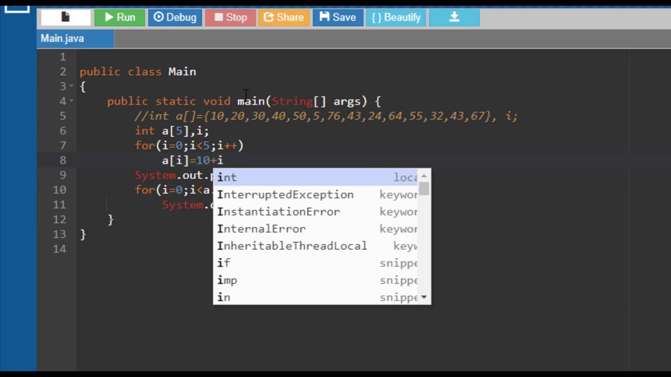The image size is (671, 377).
Task: Start the Debug session
Action: point(175,17)
